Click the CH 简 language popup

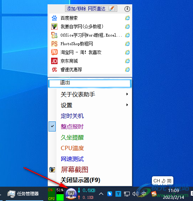click(x=163, y=181)
